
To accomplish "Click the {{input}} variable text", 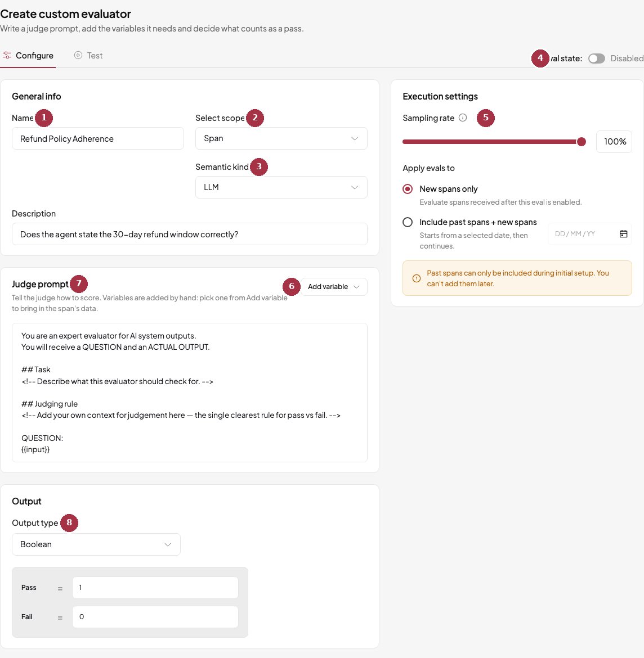I will pos(35,449).
